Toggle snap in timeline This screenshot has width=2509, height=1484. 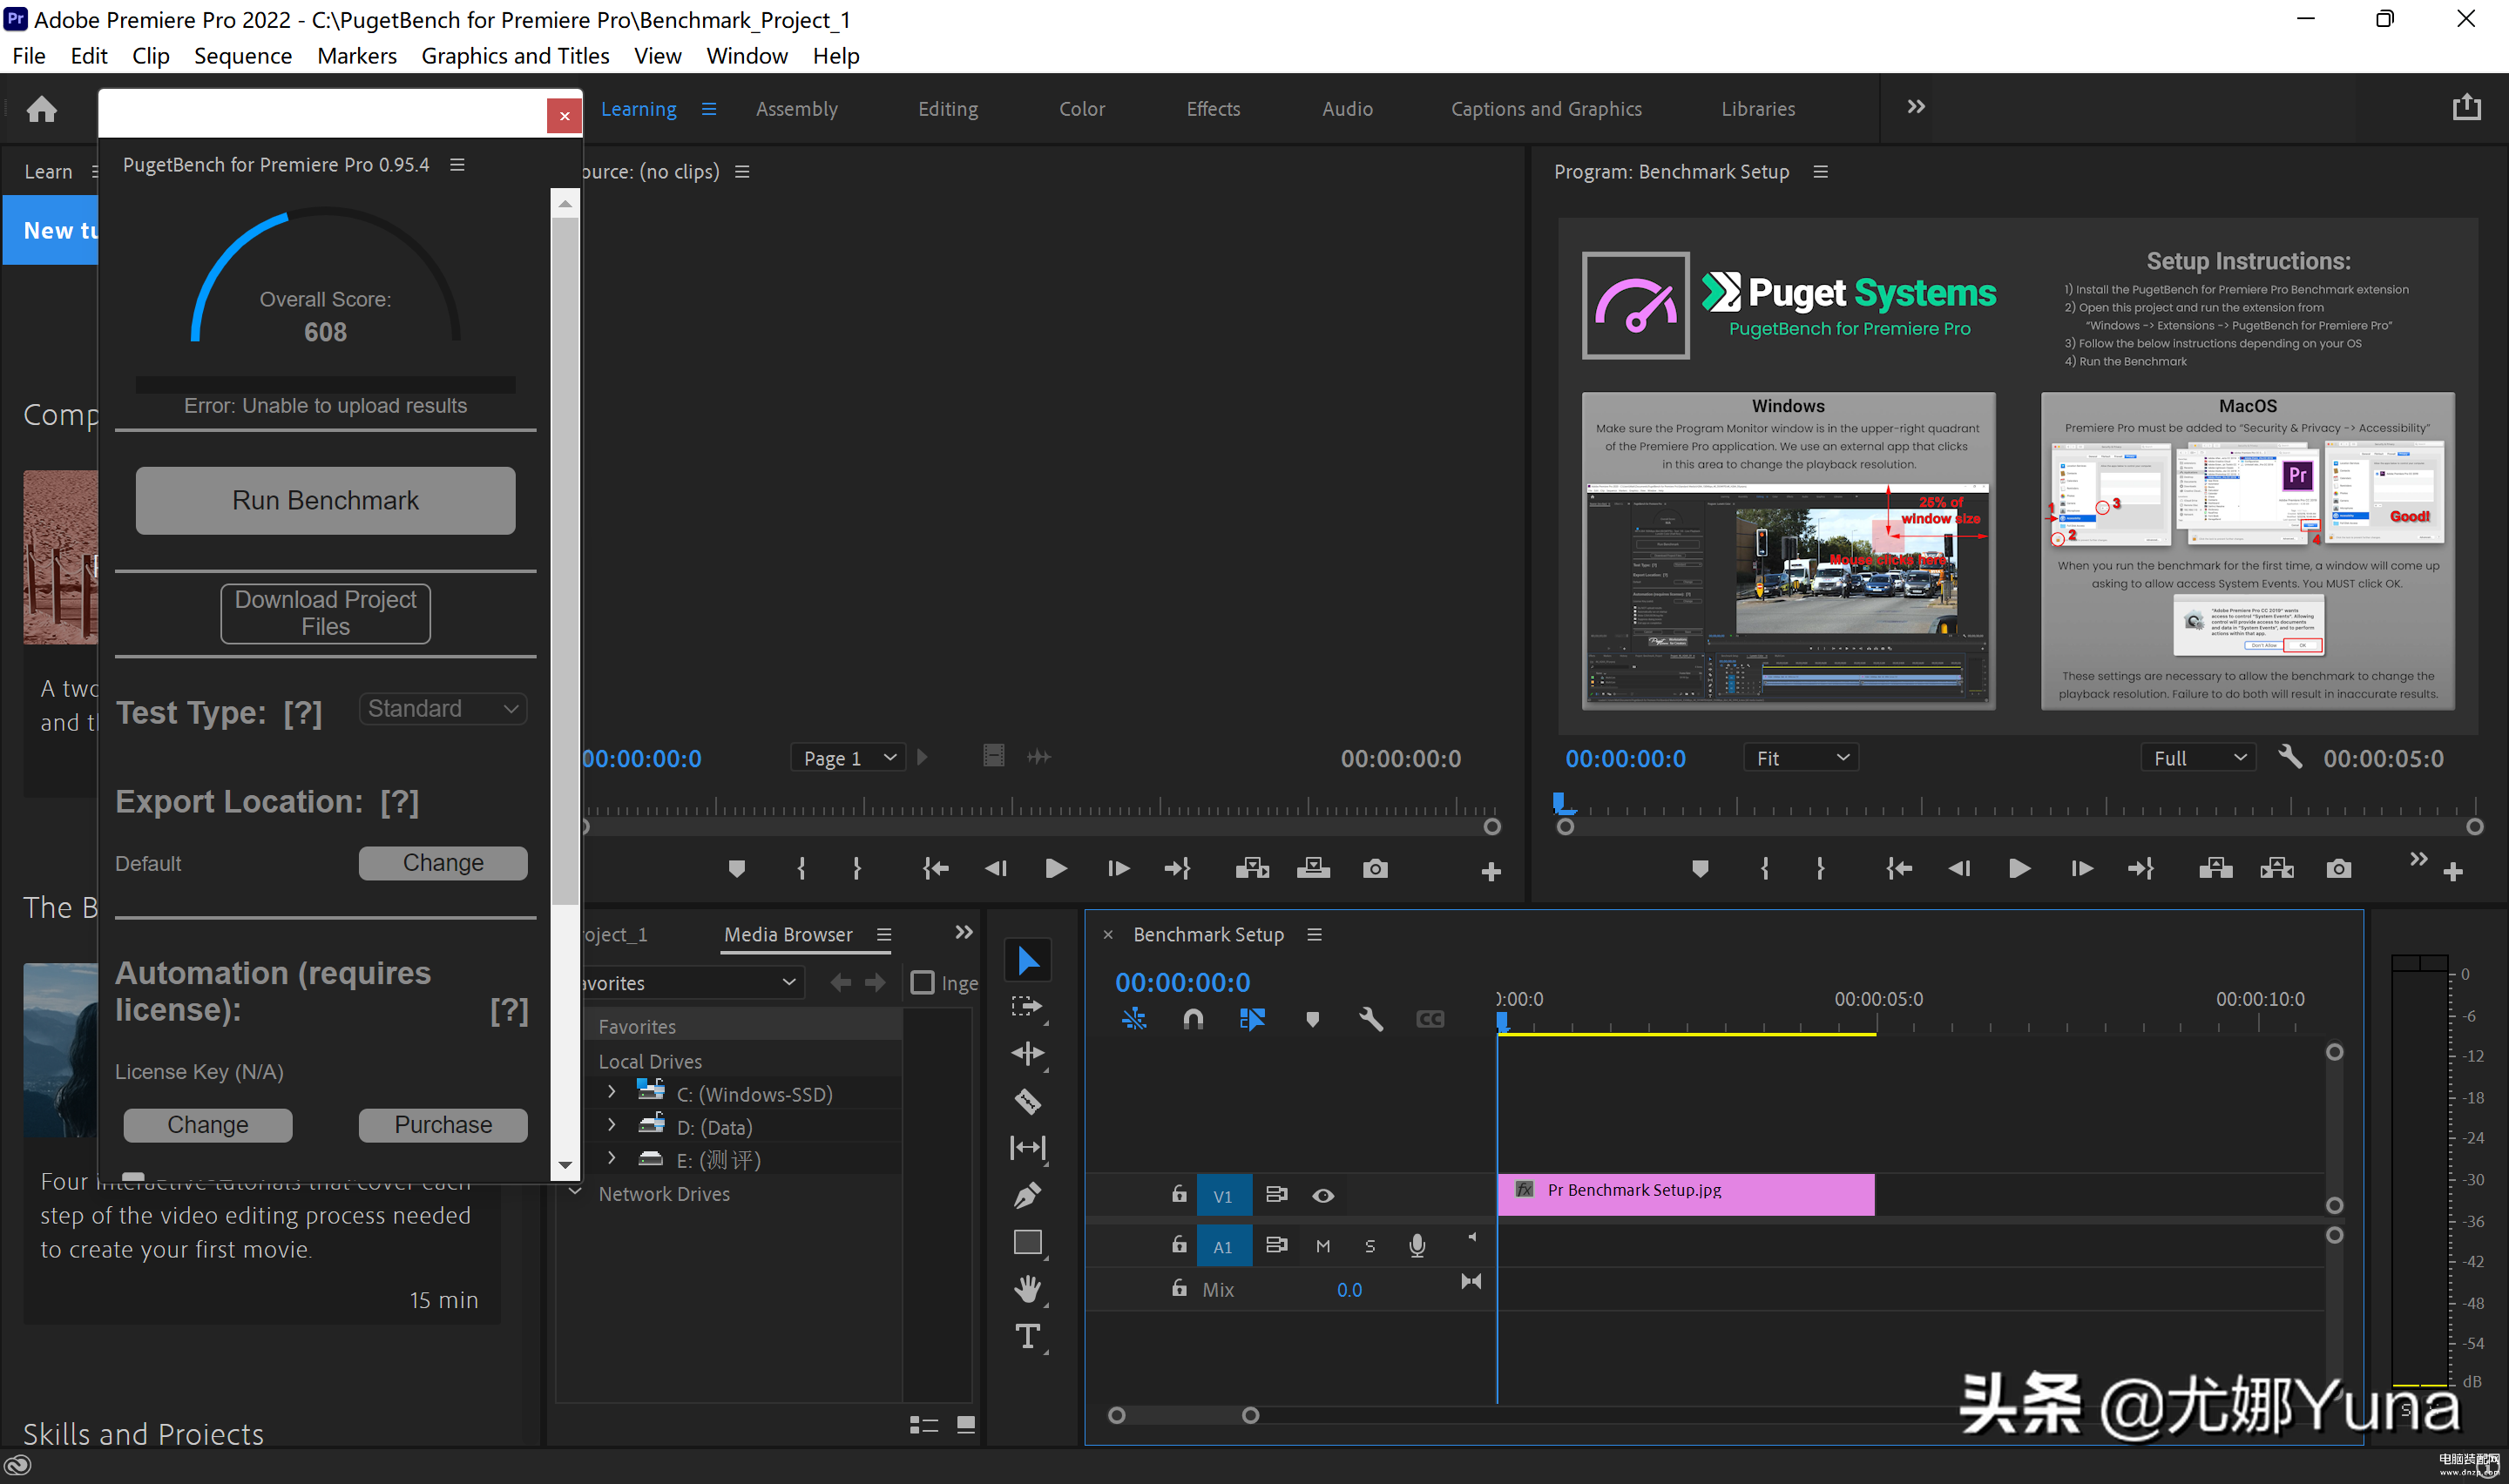[1193, 1019]
